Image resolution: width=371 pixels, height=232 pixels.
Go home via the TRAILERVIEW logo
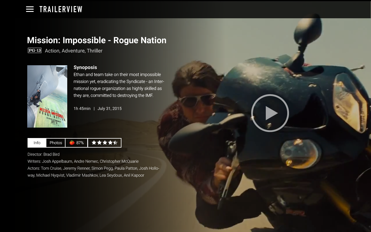[61, 9]
